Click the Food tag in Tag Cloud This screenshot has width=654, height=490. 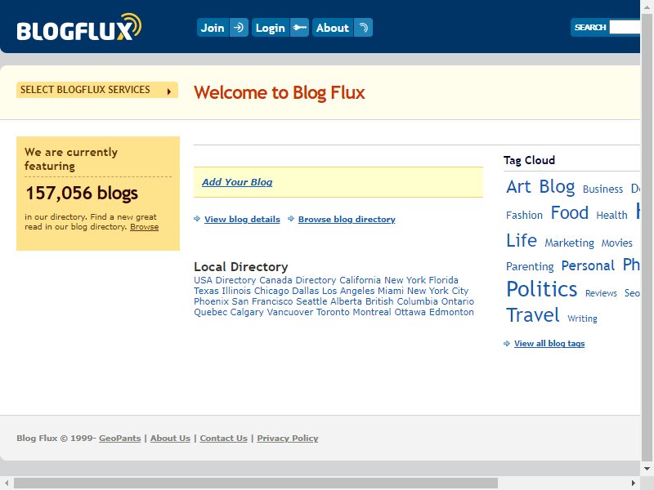pos(569,213)
